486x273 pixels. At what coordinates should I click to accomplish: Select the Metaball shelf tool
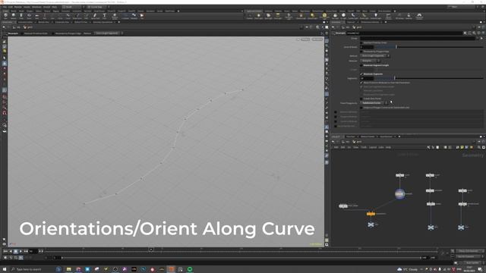134,16
